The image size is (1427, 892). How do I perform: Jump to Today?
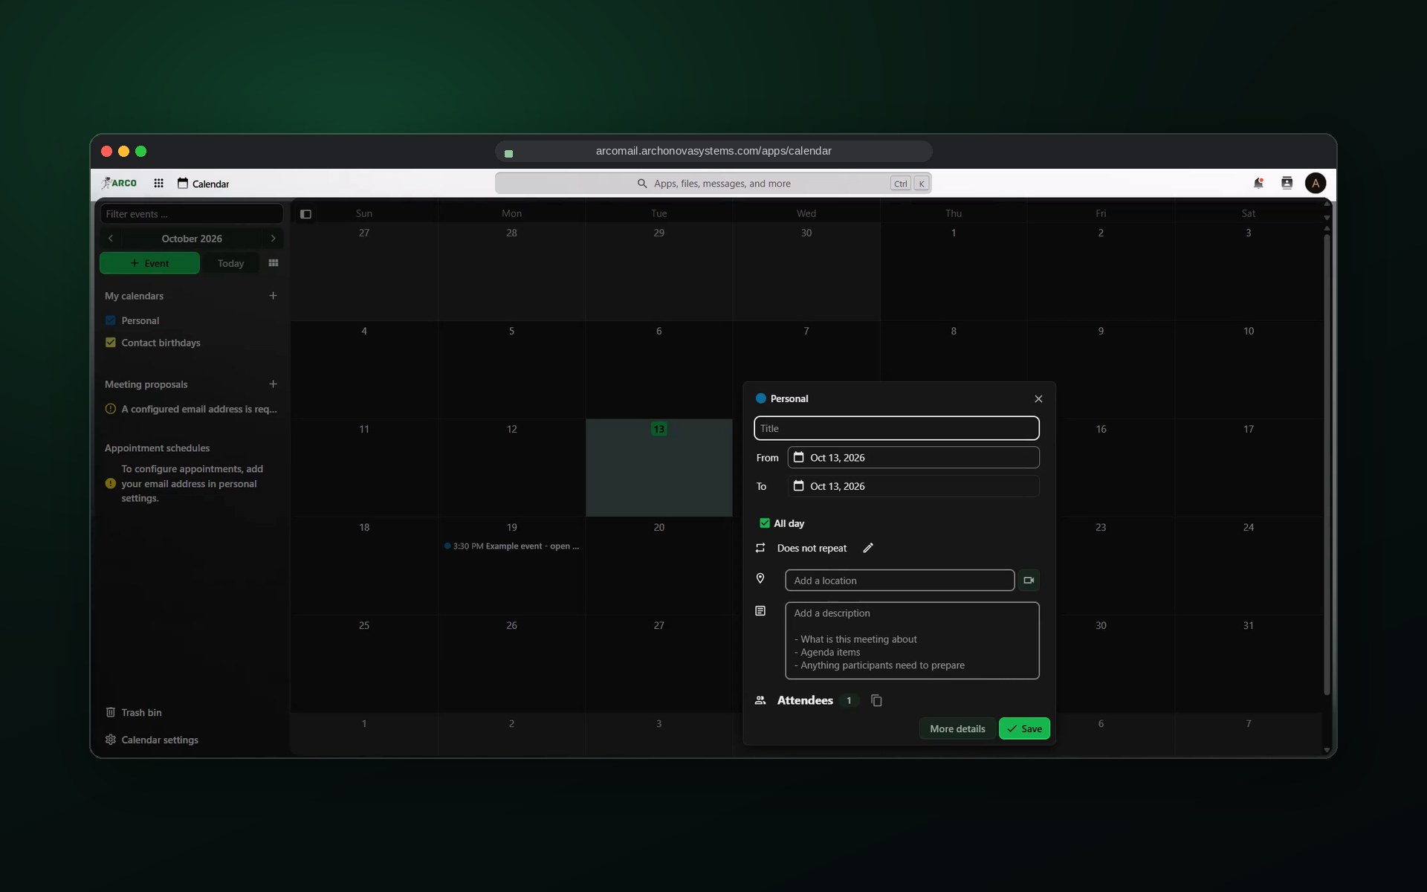[x=230, y=263]
